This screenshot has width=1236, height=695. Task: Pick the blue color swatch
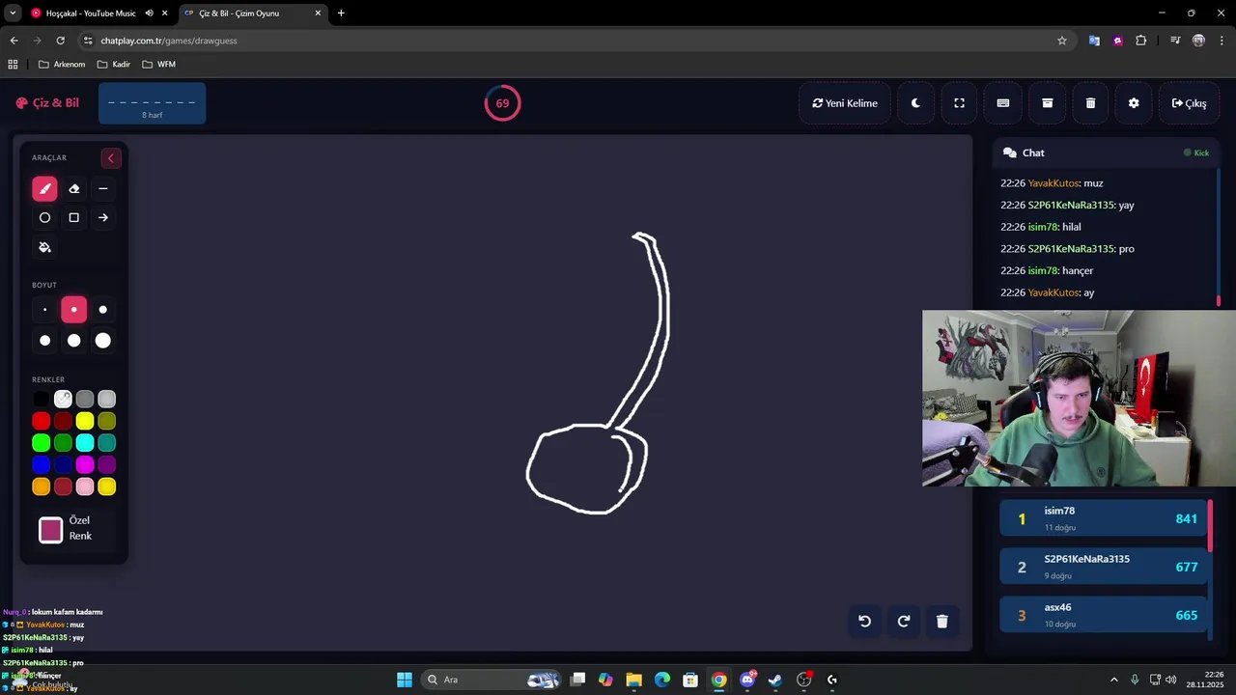41,465
